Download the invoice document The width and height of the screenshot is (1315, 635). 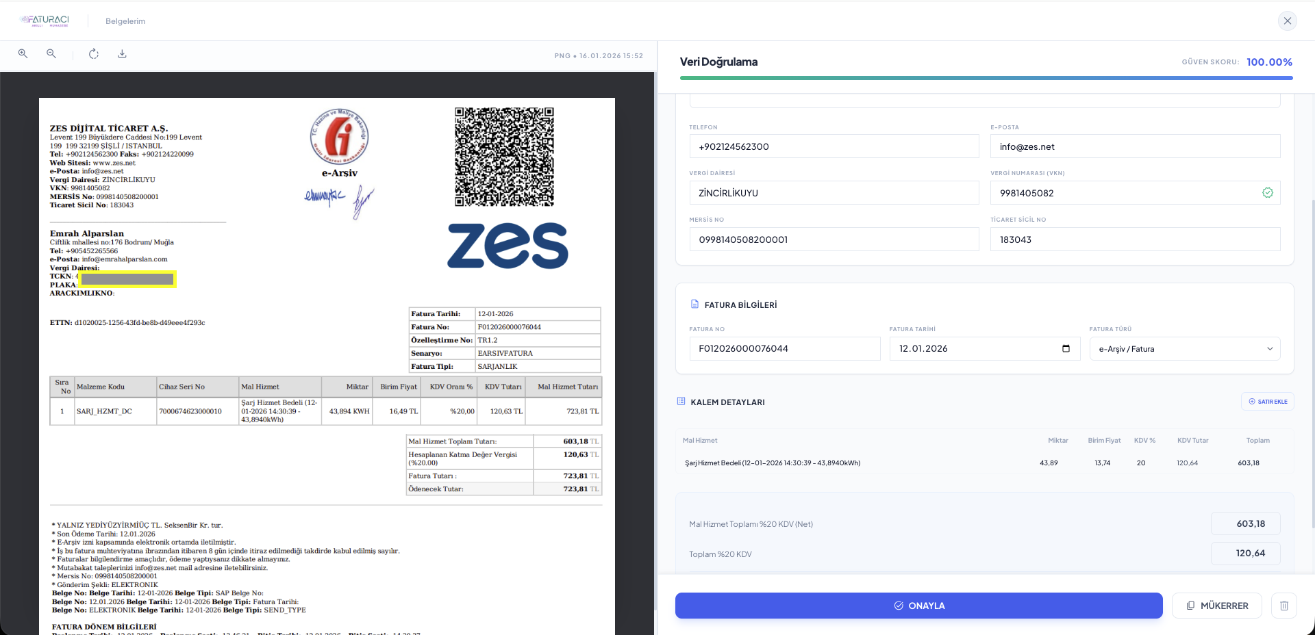[122, 53]
